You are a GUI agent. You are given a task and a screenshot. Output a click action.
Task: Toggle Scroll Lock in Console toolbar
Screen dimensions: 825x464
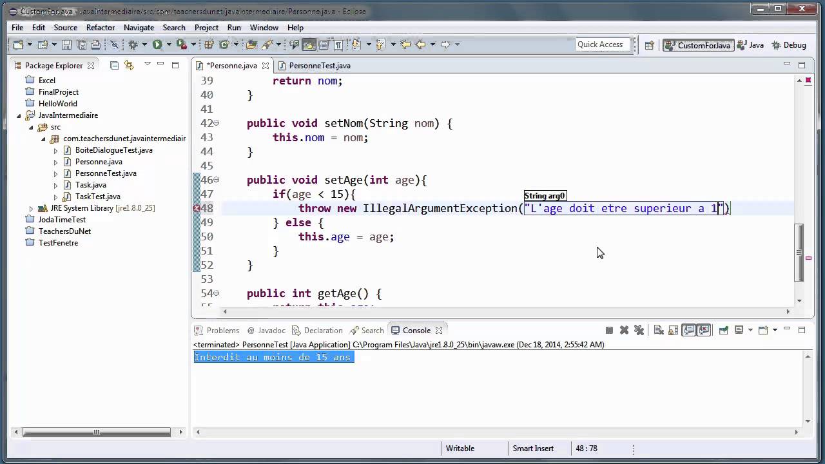673,330
